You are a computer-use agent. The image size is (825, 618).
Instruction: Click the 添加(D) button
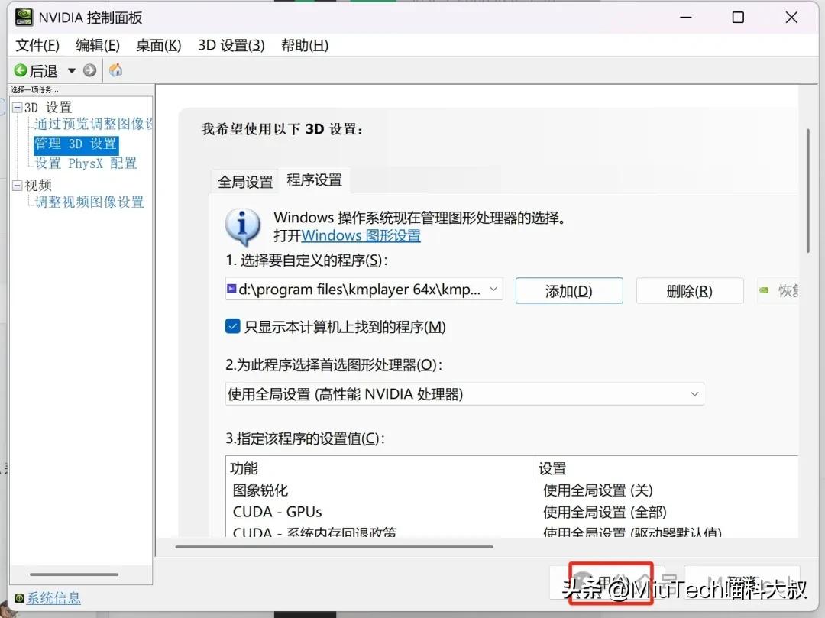point(569,291)
